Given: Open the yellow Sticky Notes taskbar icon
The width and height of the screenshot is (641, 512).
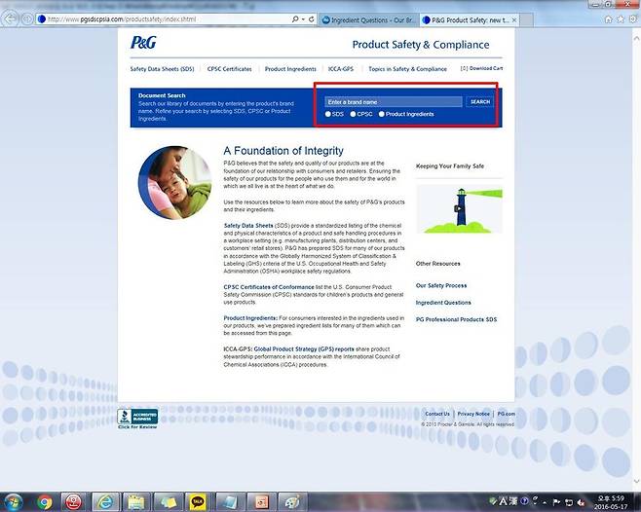Looking at the screenshot, I should 168,502.
